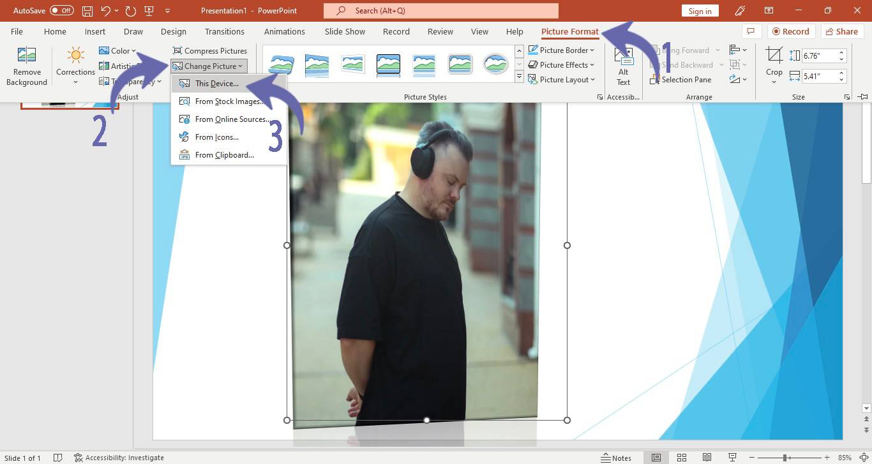
Task: Pin the ribbon icon at right edge
Action: (x=863, y=97)
